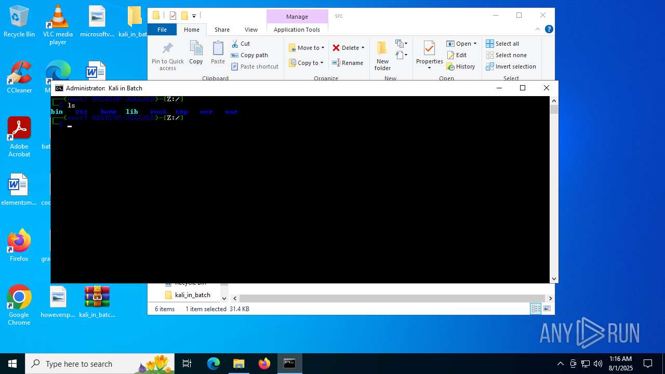Click Microsoft Edge in taskbar
Image resolution: width=665 pixels, height=374 pixels.
[214, 364]
